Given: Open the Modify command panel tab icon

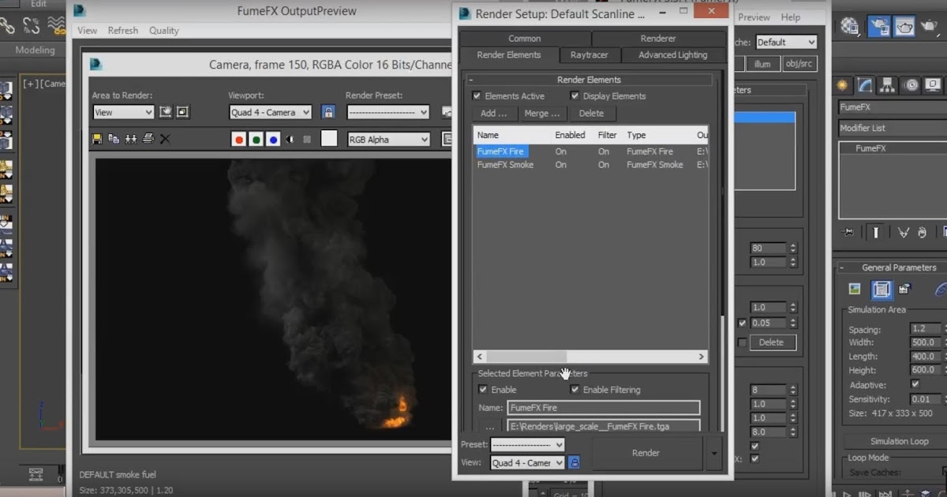Looking at the screenshot, I should point(866,84).
